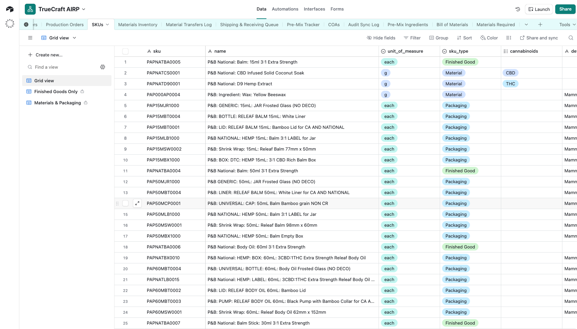Screen dimensions: 577x329
Task: Click the cannabinoids multi-select field icon
Action: (506, 51)
